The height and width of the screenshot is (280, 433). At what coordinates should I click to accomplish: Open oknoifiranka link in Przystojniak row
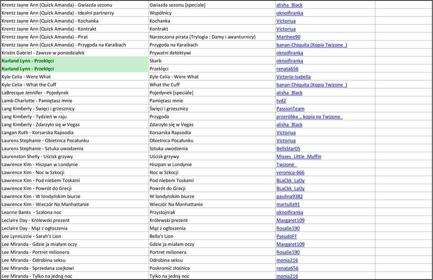(x=290, y=213)
